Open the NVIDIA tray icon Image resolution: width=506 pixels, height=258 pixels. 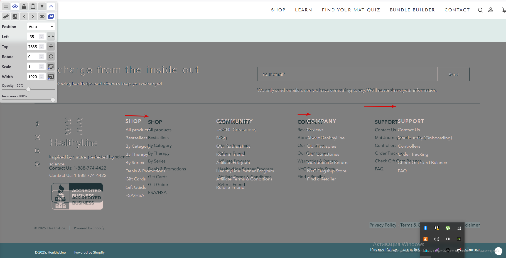coord(459,239)
